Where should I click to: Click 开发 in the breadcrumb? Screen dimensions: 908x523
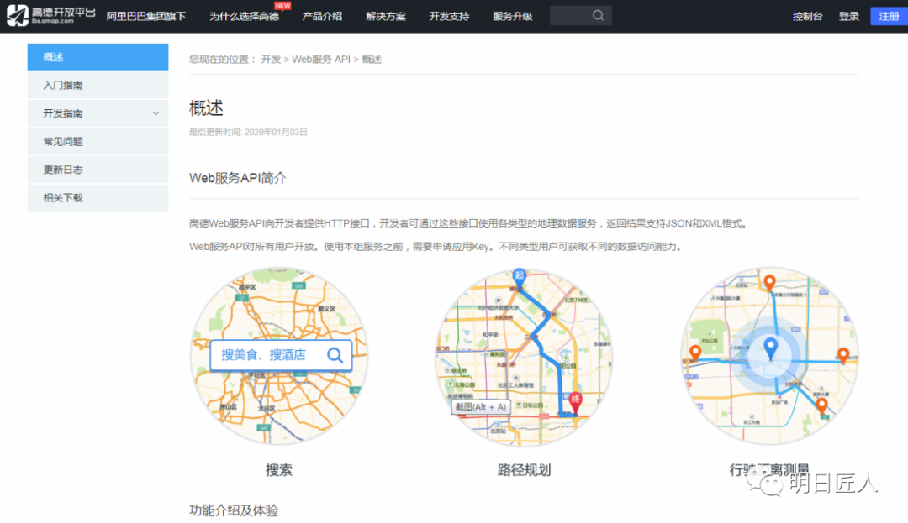[271, 59]
